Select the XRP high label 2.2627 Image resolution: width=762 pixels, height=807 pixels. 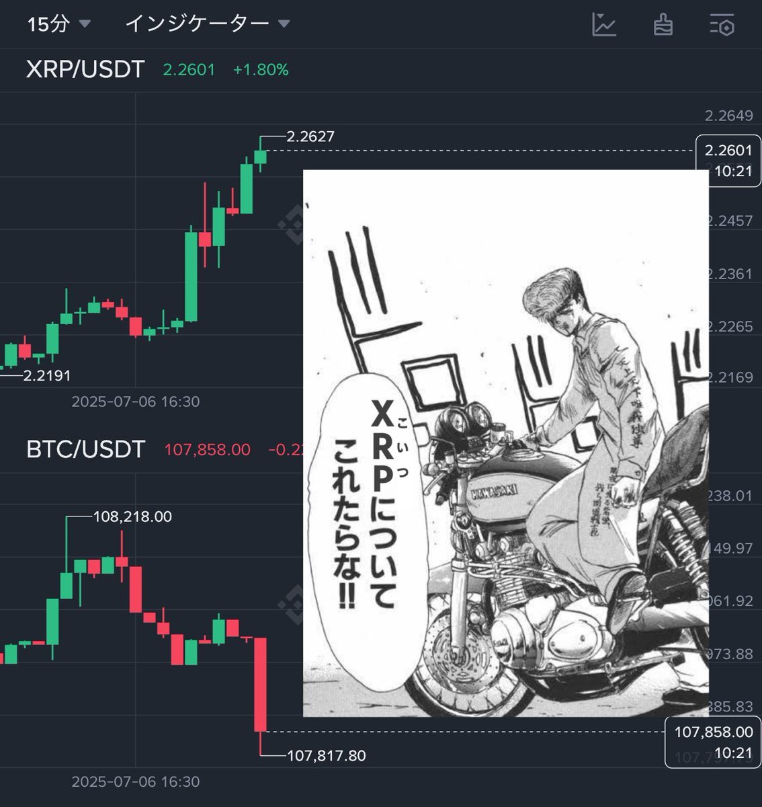[310, 137]
